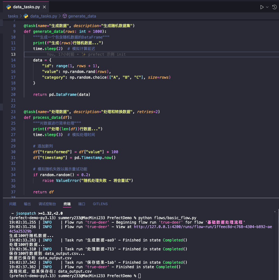
Task: Click 'time.sleep(2)' on line 12
Action: click(48, 48)
